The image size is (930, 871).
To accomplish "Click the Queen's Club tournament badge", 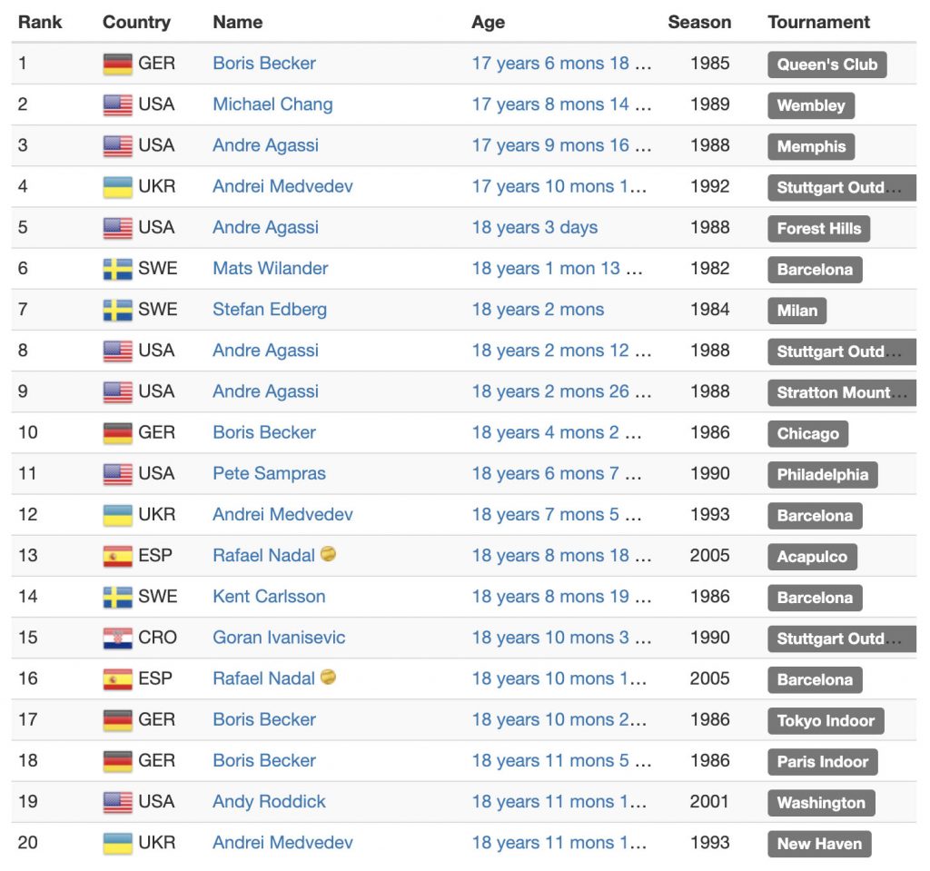I will click(x=826, y=64).
